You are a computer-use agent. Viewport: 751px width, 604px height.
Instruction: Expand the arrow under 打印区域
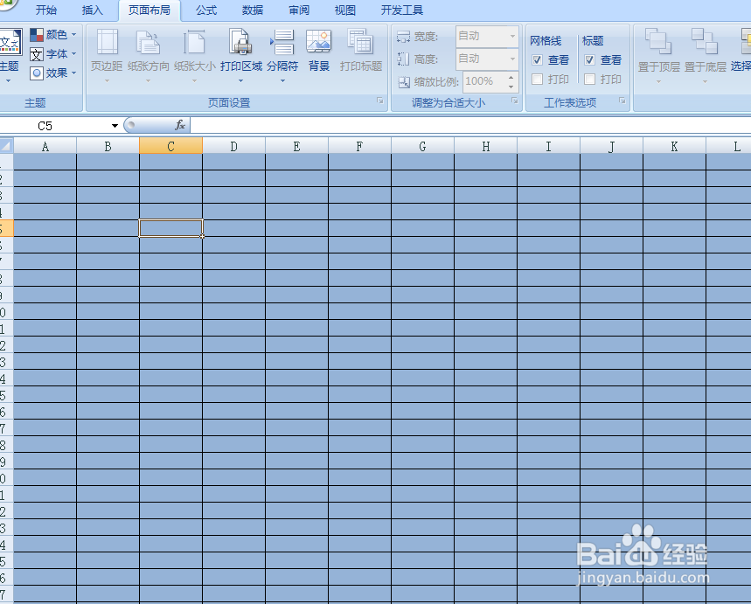(x=241, y=80)
